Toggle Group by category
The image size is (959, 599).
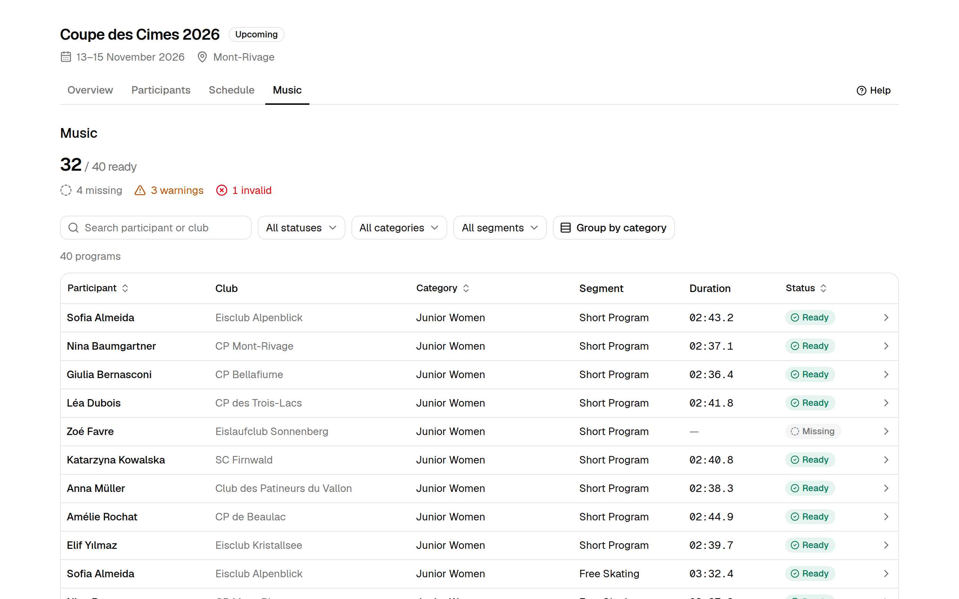[614, 228]
